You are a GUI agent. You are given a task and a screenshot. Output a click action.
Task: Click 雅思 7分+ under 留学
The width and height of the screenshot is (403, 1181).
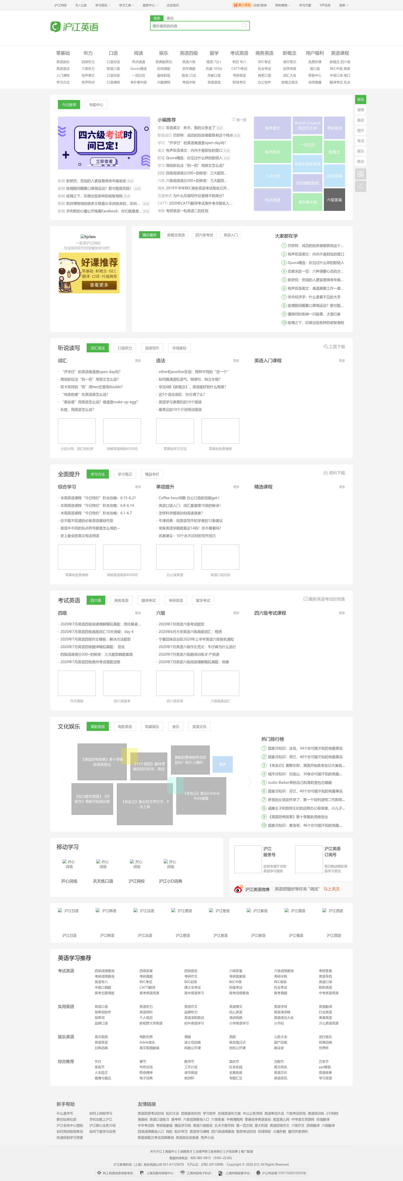pyautogui.click(x=214, y=62)
